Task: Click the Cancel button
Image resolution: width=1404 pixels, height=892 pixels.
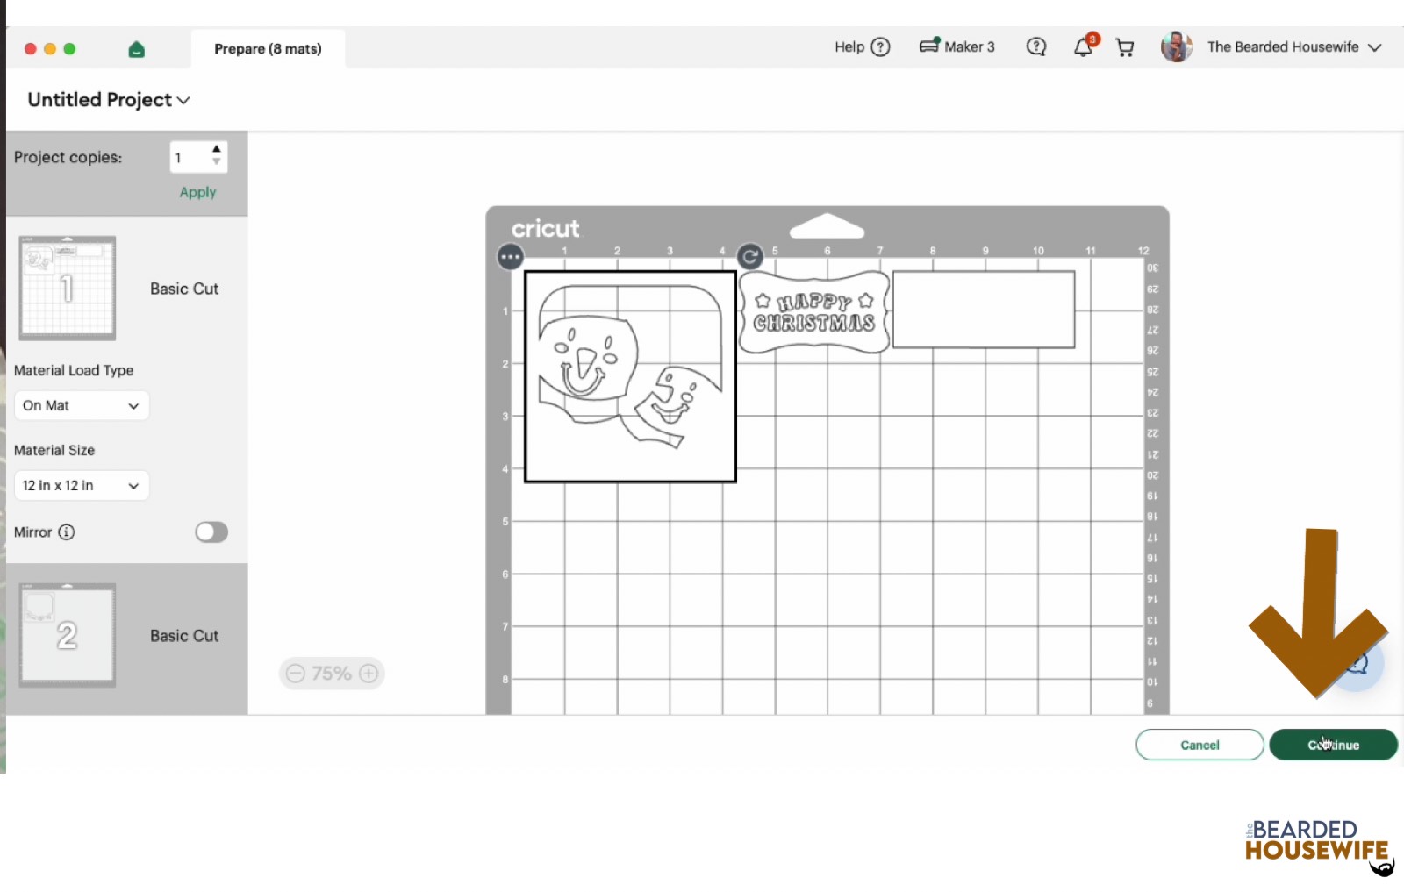Action: pos(1200,745)
